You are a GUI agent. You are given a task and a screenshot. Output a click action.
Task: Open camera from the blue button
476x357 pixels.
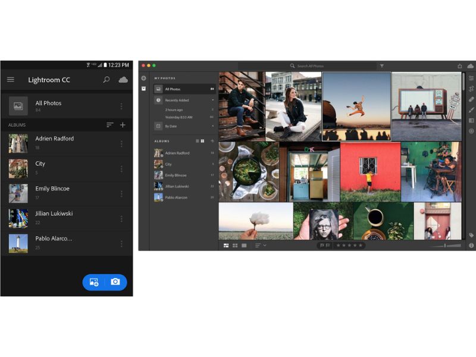coord(115,282)
